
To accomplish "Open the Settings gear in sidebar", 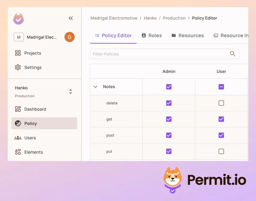I will [x=18, y=67].
